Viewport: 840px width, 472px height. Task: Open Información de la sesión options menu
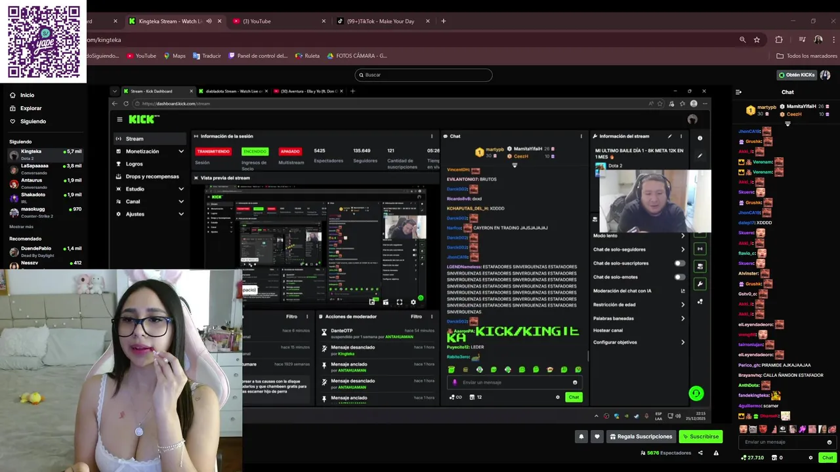coord(431,136)
